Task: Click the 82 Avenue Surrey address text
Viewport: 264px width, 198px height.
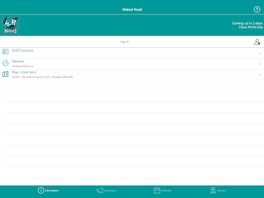Action: tap(42, 77)
